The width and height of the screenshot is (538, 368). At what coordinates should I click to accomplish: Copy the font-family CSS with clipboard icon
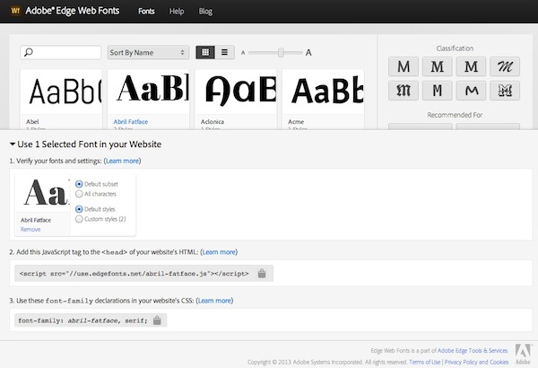(x=157, y=320)
